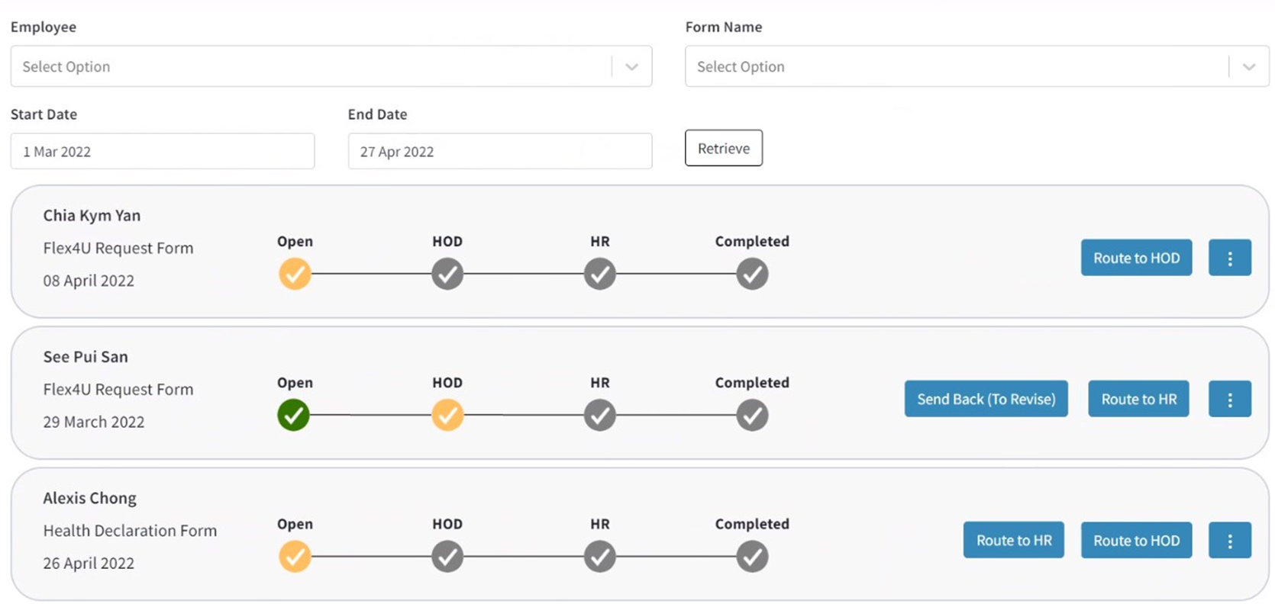1275x604 pixels.
Task: Click Flex4U Request Form under See Pui San
Action: point(118,390)
